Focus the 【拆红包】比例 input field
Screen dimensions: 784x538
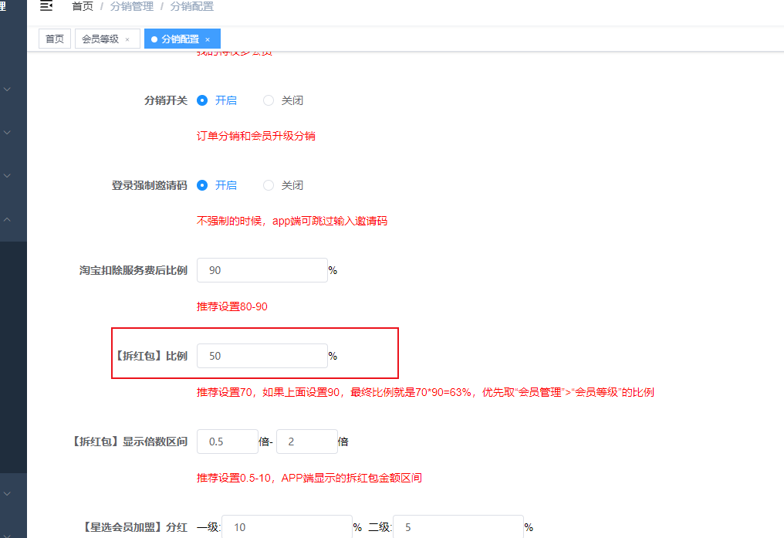pos(262,356)
